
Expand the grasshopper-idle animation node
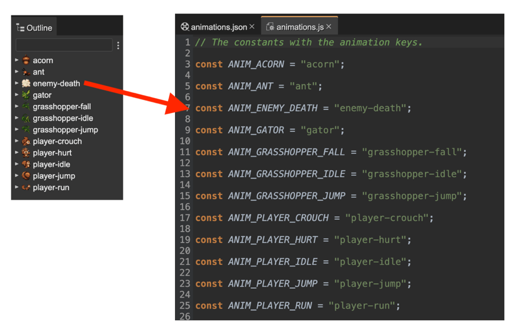tap(17, 118)
